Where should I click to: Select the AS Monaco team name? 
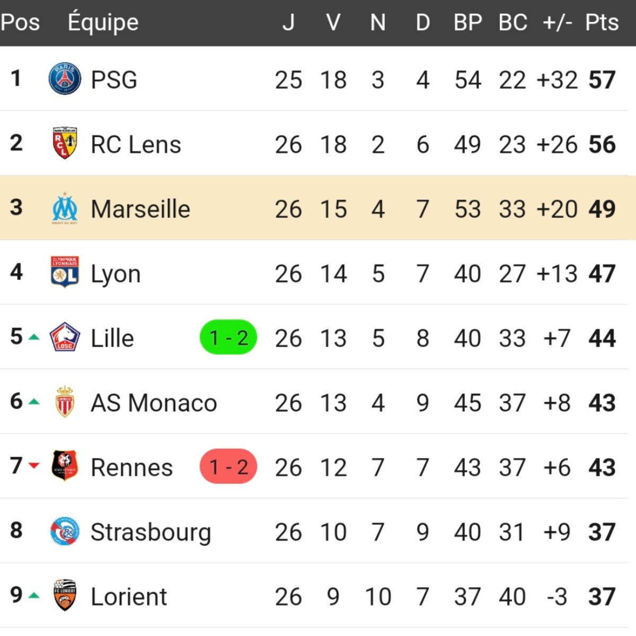[154, 403]
